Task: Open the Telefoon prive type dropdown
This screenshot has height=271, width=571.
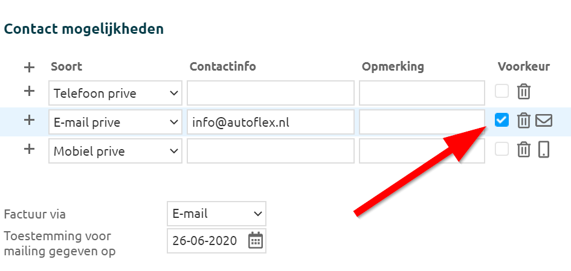Action: pos(115,94)
